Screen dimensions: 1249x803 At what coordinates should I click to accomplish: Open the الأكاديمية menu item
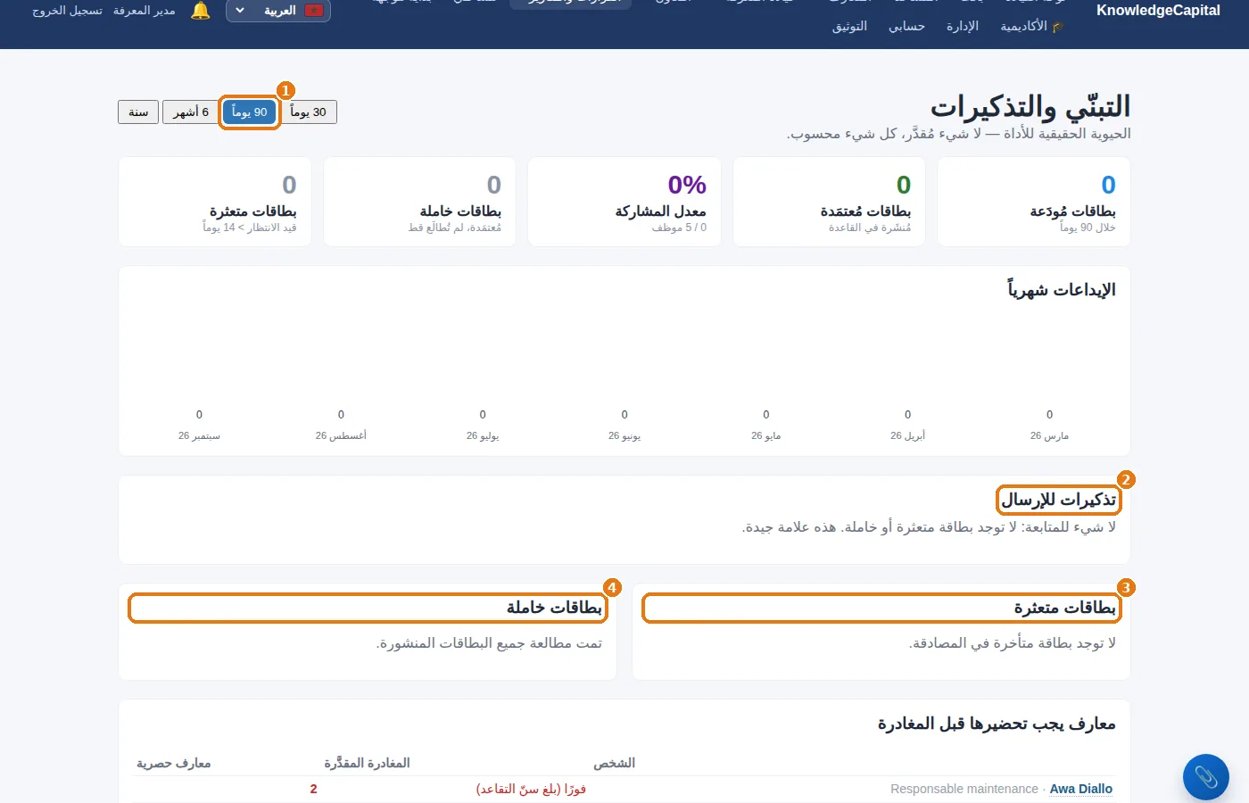[x=1031, y=27]
